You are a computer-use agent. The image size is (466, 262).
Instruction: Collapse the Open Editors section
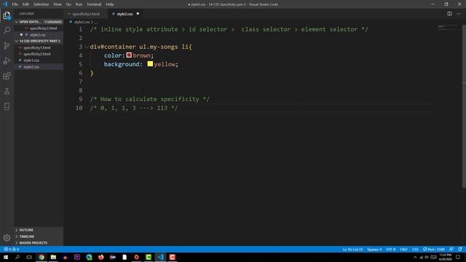[17, 22]
